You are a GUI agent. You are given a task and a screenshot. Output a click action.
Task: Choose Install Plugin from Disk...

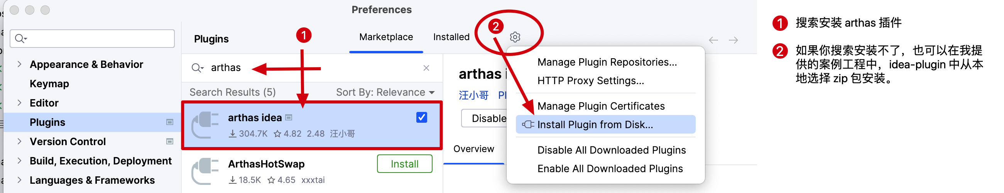(x=605, y=125)
